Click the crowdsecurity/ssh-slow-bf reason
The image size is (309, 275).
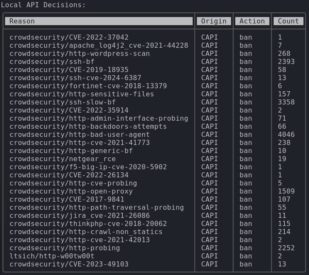point(63,102)
